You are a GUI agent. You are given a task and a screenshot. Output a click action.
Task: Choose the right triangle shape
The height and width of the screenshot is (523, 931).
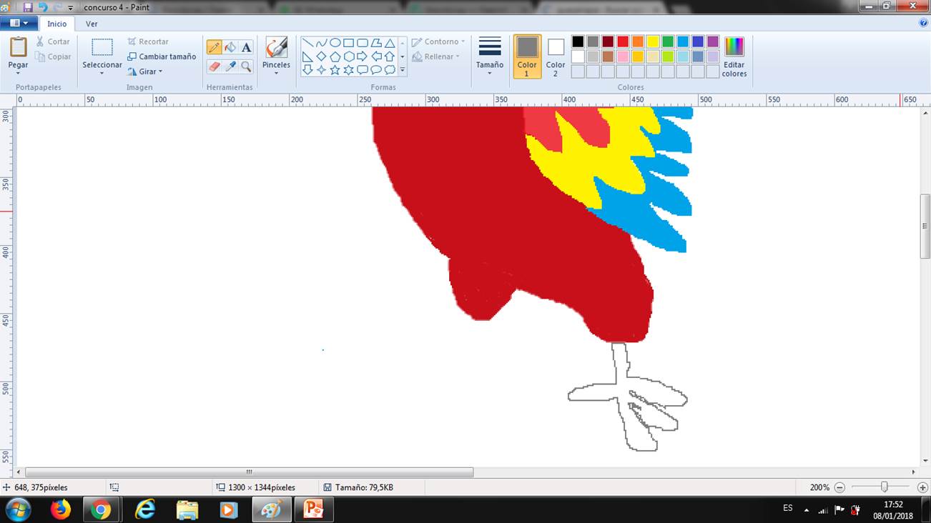coord(307,56)
